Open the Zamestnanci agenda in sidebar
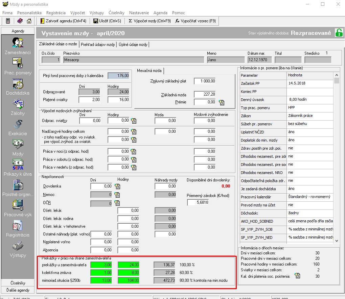Viewport: 345px width, 299px height. pyautogui.click(x=18, y=43)
